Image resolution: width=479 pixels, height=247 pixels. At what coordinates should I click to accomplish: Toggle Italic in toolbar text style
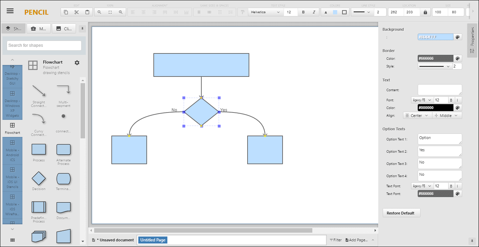314,12
